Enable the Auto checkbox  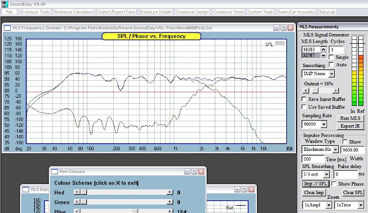(331, 64)
